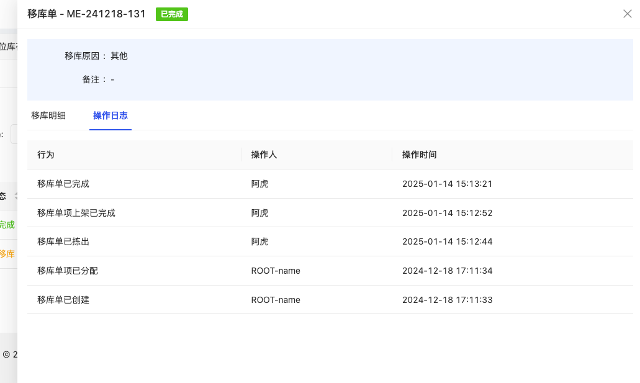Select the 操作日志 tab

point(110,115)
